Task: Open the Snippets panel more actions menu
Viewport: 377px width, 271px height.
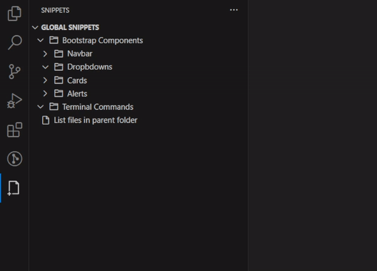Action: 234,10
